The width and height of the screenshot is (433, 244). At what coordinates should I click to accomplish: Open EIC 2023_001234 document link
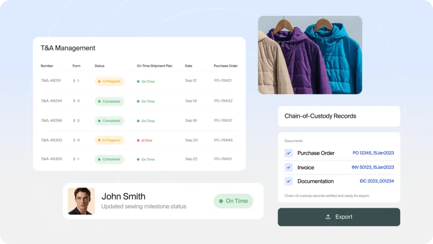point(376,181)
